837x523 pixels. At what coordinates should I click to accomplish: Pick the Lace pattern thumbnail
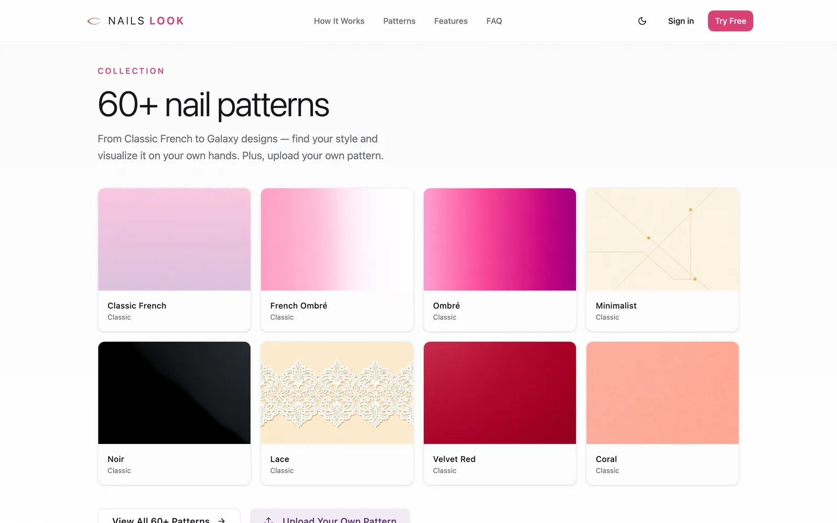tap(337, 393)
